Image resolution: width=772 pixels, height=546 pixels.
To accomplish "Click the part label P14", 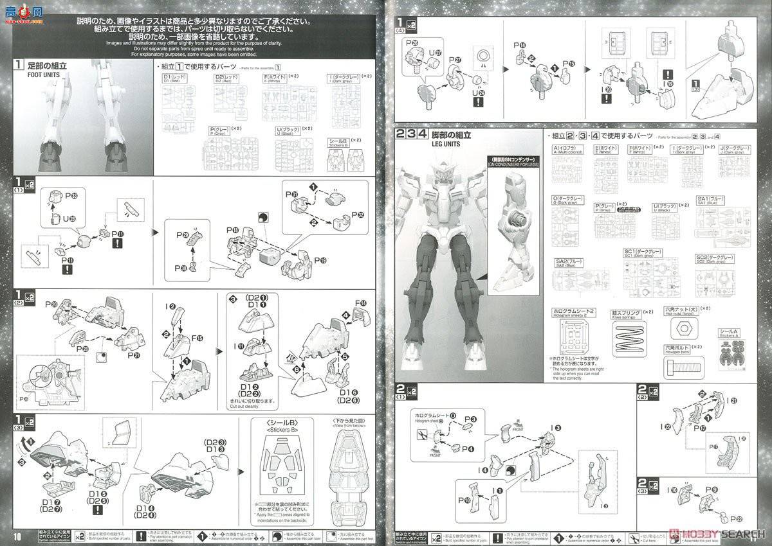I will [520, 46].
